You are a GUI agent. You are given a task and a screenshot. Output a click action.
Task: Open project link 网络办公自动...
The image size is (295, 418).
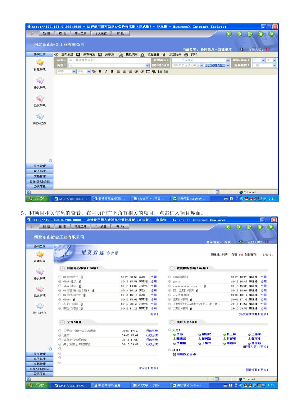click(x=188, y=354)
